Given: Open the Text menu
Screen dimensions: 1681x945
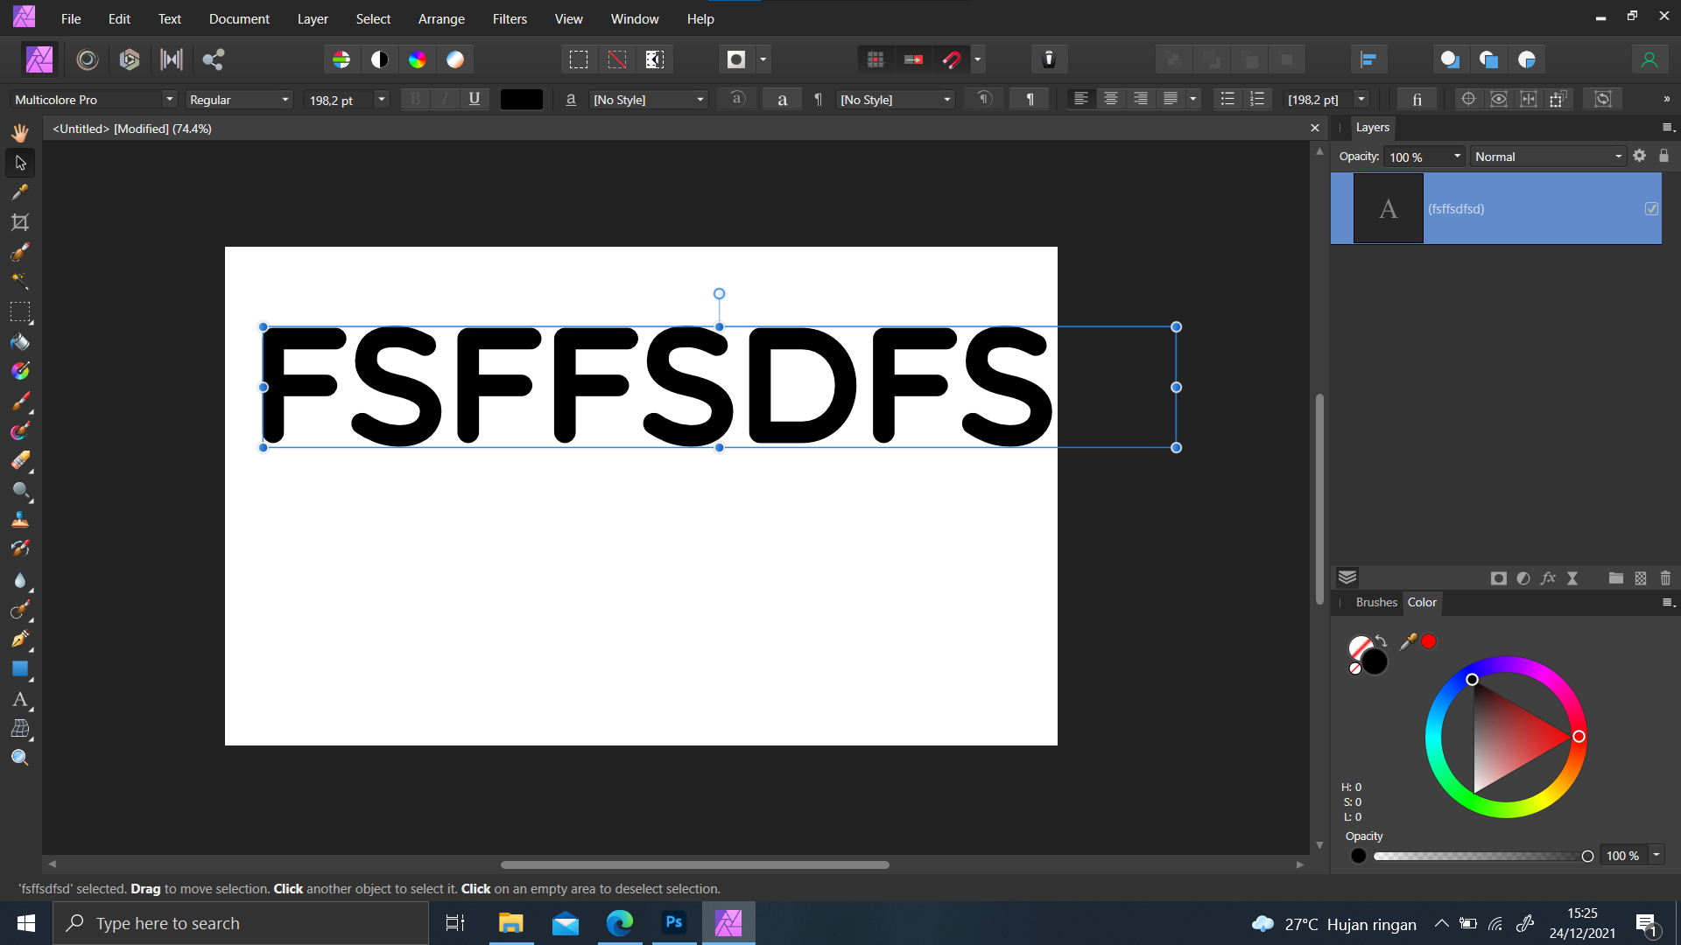Looking at the screenshot, I should point(169,18).
